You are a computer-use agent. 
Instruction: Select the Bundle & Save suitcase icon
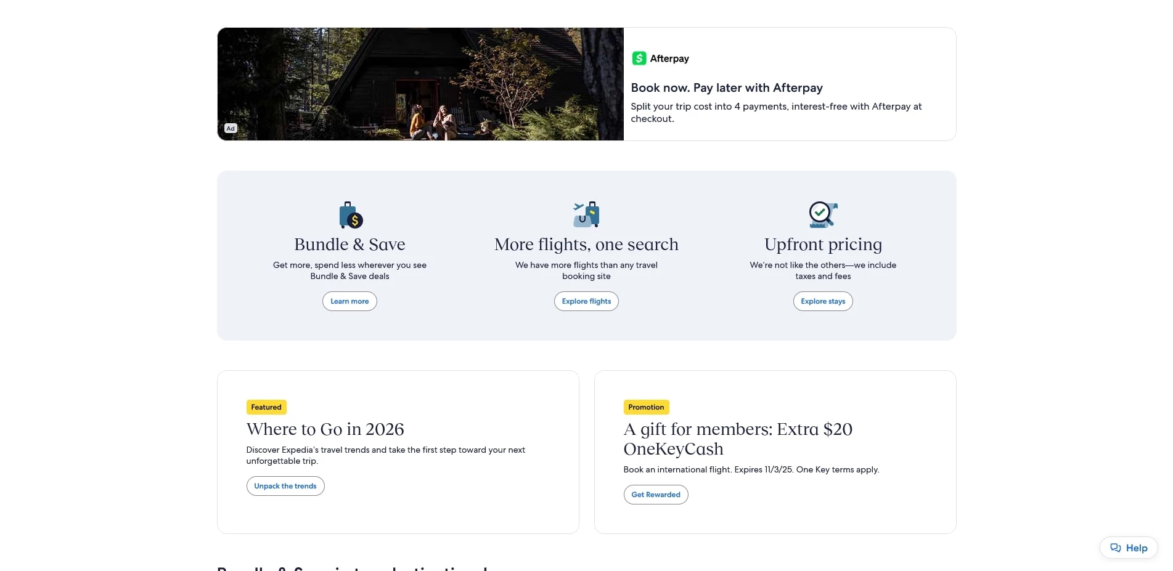(349, 215)
